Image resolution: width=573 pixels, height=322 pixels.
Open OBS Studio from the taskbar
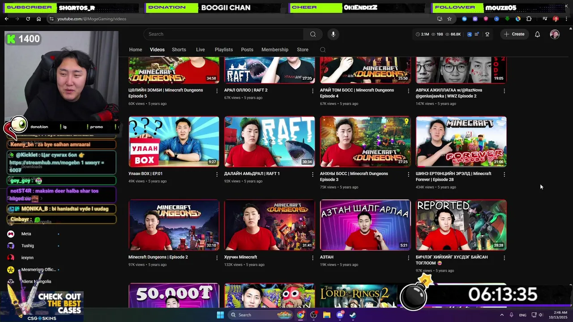[x=313, y=315]
